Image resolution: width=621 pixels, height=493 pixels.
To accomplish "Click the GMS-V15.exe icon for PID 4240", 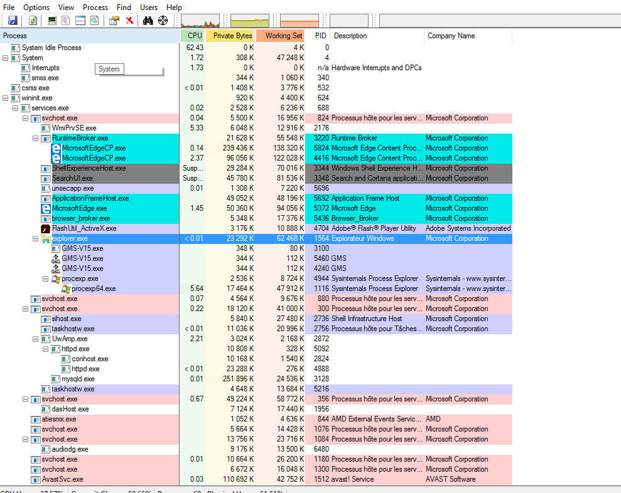I will point(56,268).
